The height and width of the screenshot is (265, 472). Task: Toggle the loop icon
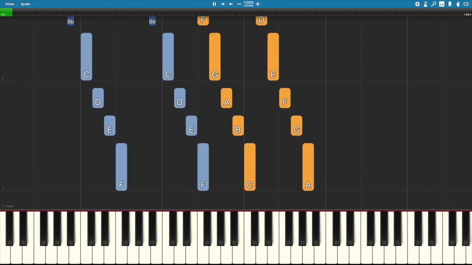click(466, 4)
